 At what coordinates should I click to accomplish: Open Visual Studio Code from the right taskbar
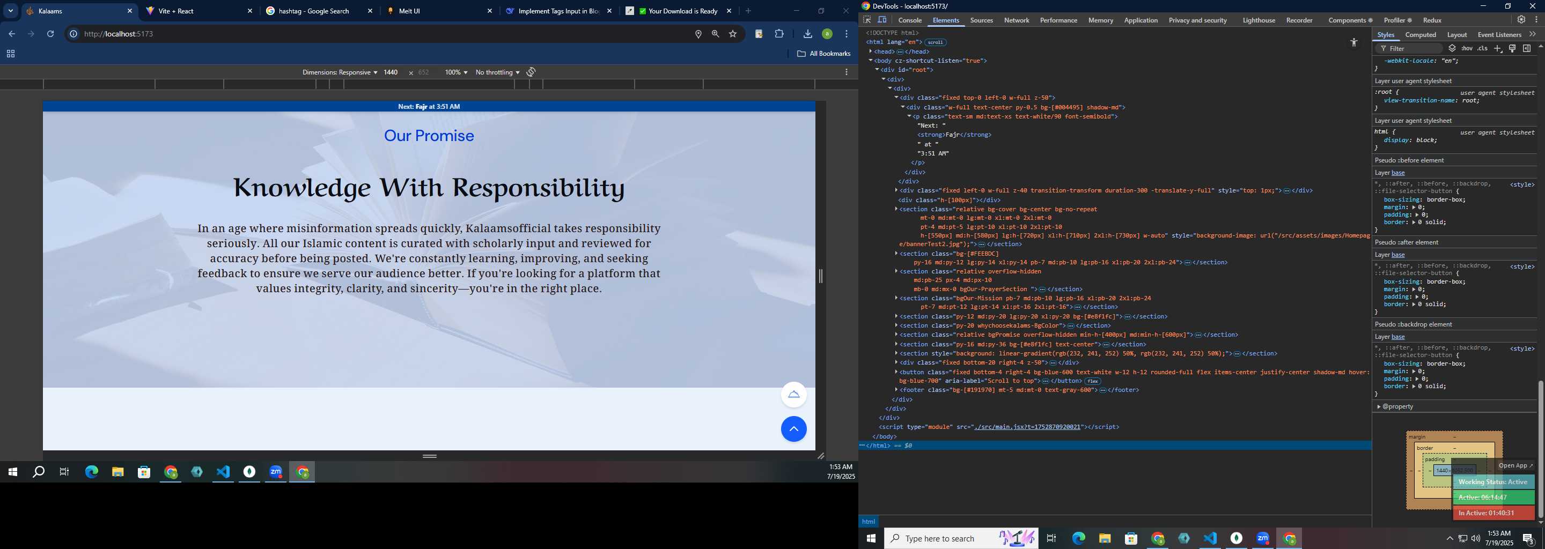pos(1210,538)
